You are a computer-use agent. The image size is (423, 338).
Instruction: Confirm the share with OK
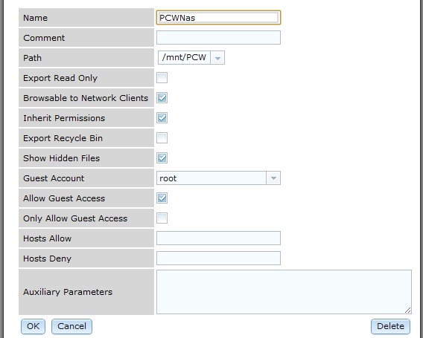coord(33,326)
